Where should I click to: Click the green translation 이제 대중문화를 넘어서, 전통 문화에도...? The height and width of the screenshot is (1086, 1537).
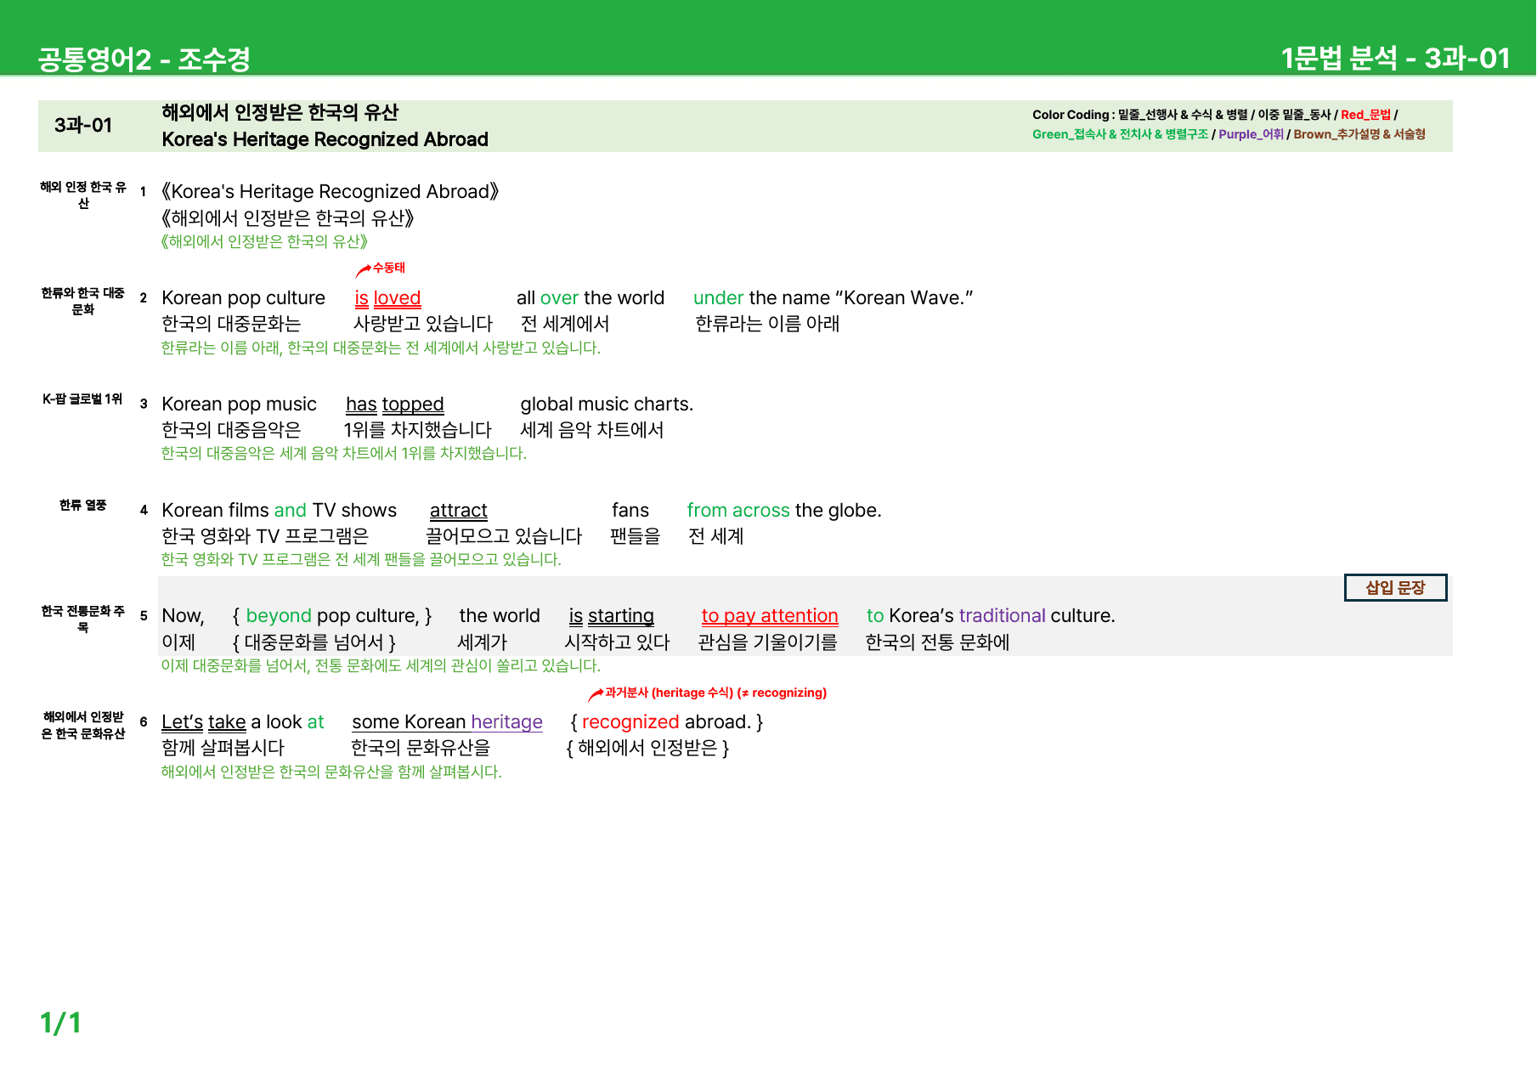tap(381, 665)
